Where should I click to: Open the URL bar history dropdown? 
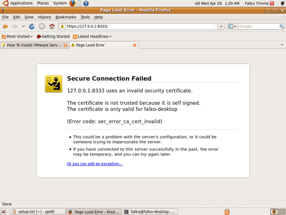[221, 27]
